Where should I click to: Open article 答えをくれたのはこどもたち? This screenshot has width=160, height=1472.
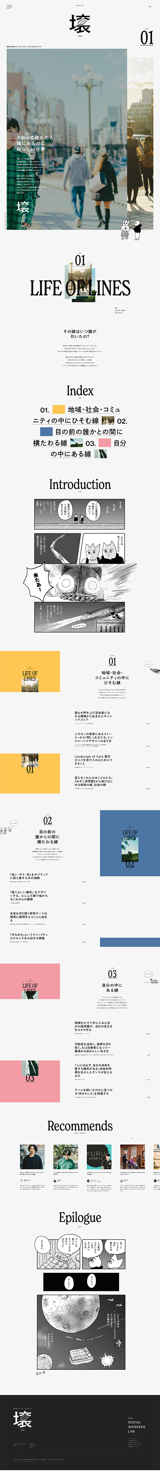112,782
